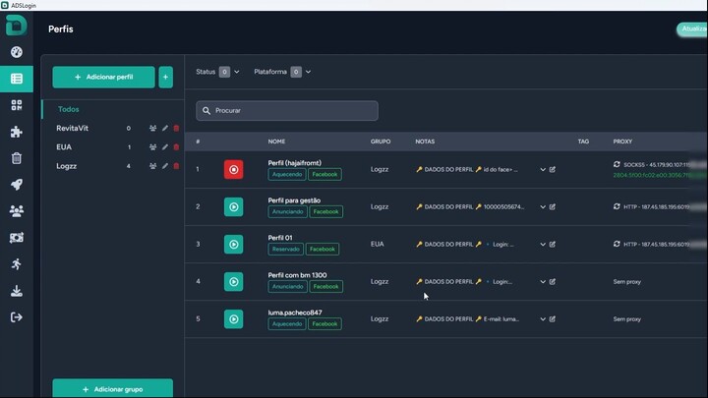Edit notes of Perfil para gestão
Viewport: 708px width, 398px height.
click(553, 207)
